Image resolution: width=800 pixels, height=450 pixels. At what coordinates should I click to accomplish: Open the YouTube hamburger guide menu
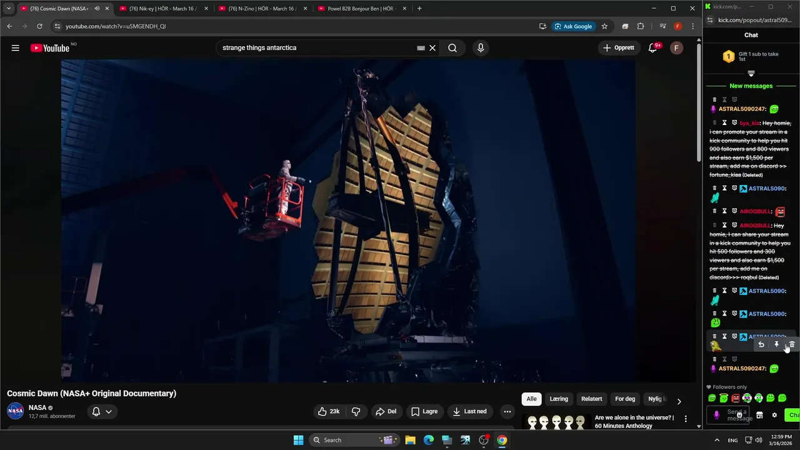pyautogui.click(x=15, y=48)
